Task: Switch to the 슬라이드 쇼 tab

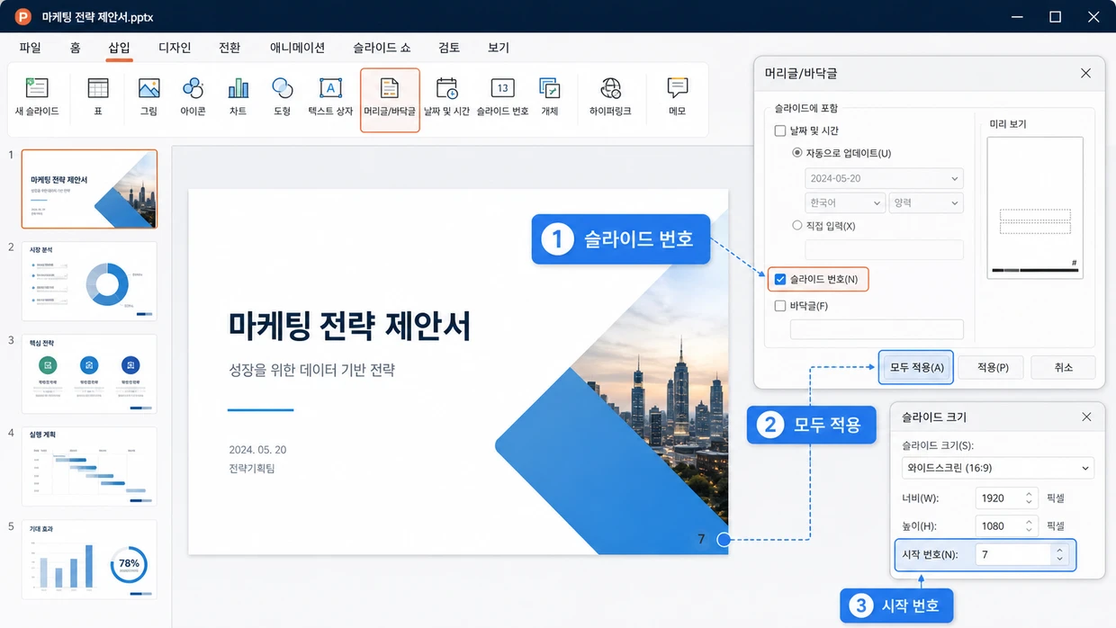Action: (x=381, y=48)
